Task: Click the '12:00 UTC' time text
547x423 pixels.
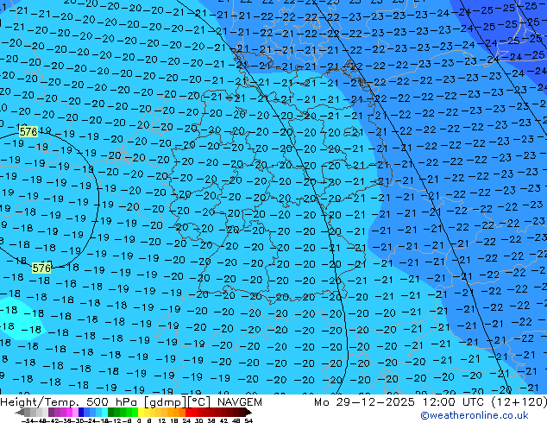Action: tap(453, 402)
